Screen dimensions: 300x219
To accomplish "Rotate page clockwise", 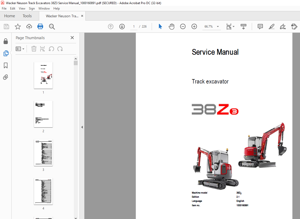I will coord(60,49).
